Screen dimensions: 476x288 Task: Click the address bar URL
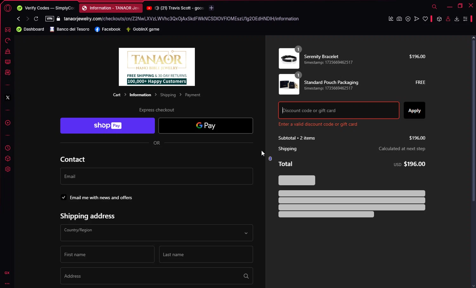pos(181,19)
